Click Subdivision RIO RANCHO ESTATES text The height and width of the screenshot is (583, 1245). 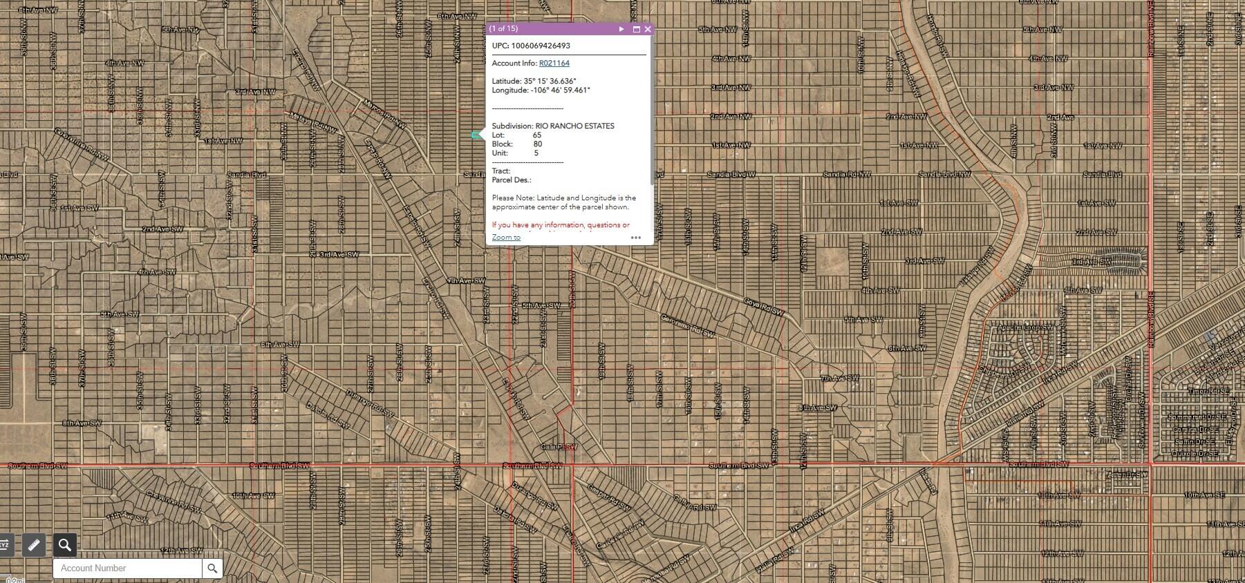tap(553, 126)
